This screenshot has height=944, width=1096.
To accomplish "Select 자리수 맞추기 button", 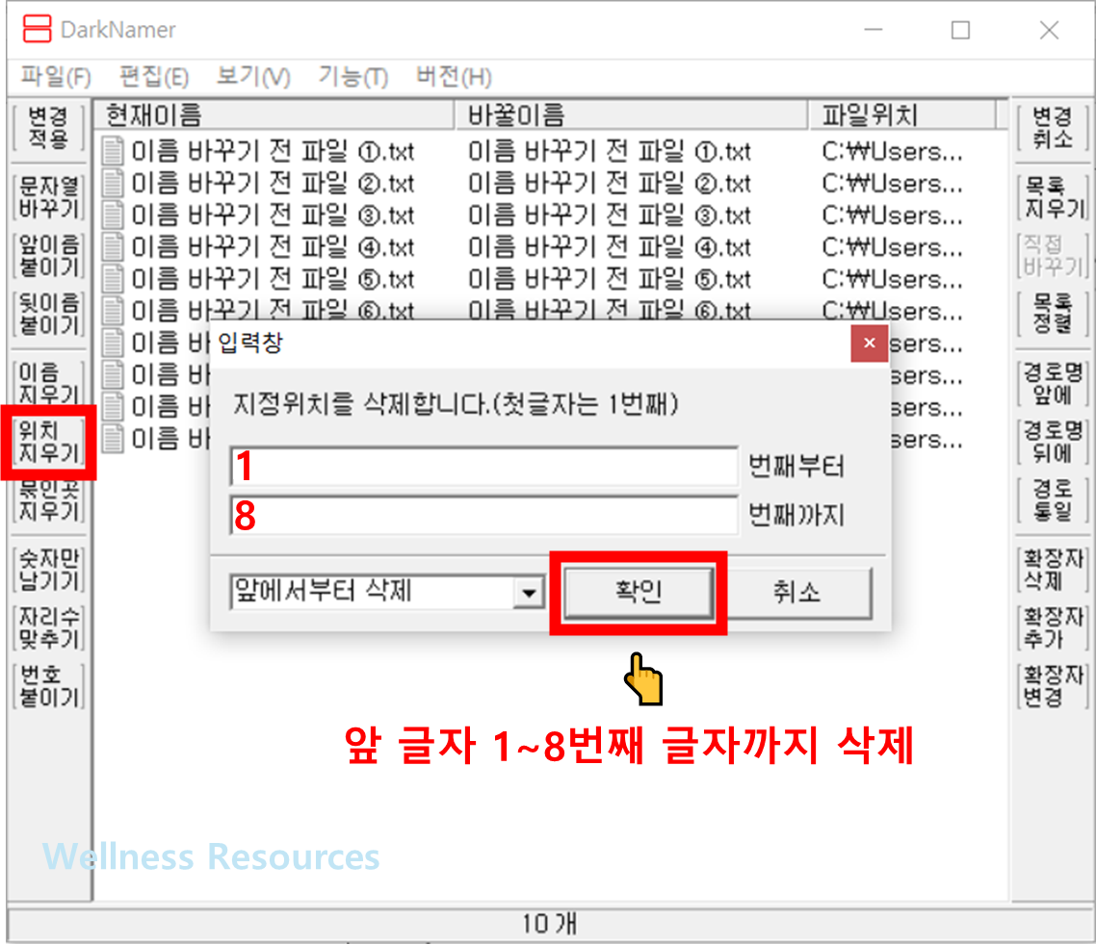I will (48, 627).
